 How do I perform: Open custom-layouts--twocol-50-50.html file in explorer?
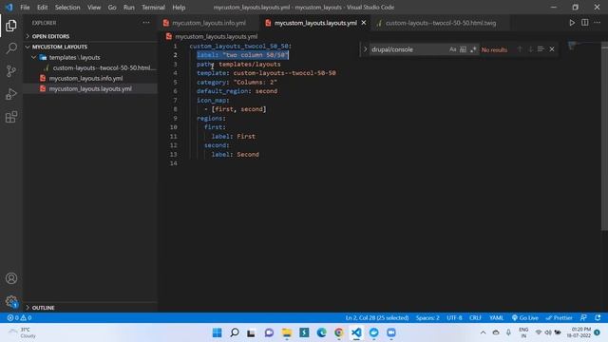click(x=90, y=67)
